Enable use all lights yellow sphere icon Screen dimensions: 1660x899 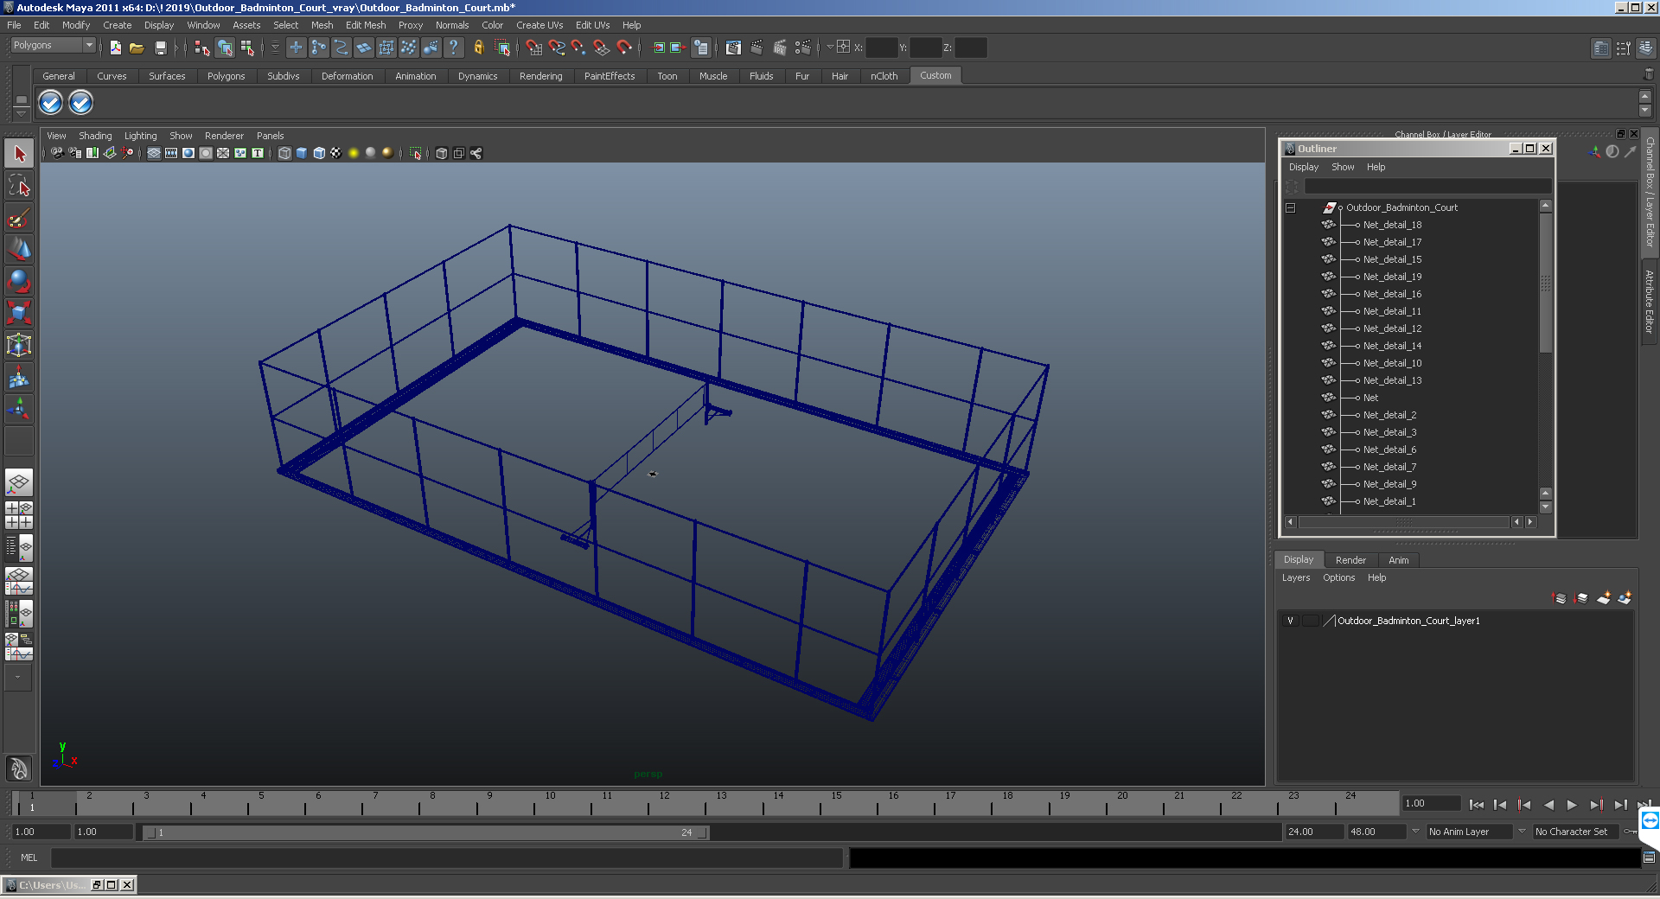pyautogui.click(x=353, y=153)
